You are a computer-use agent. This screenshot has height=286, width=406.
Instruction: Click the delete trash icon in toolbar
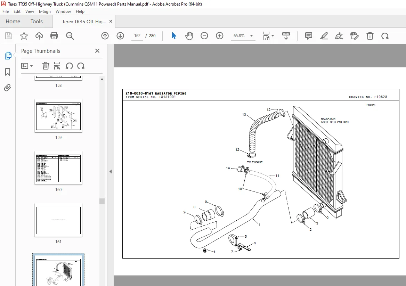[x=370, y=36]
